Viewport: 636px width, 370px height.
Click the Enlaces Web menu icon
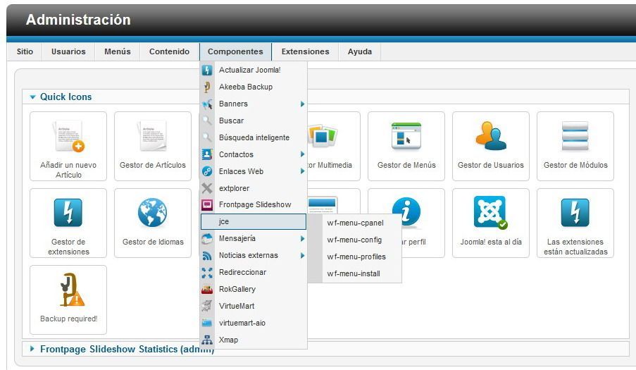tap(207, 171)
